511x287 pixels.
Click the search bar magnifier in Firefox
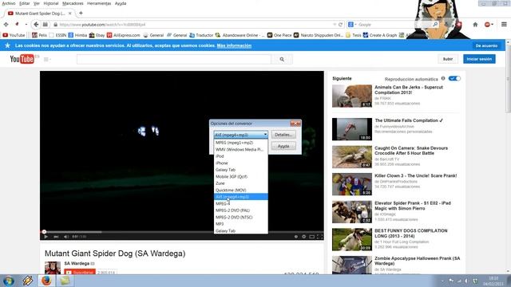tap(435, 25)
